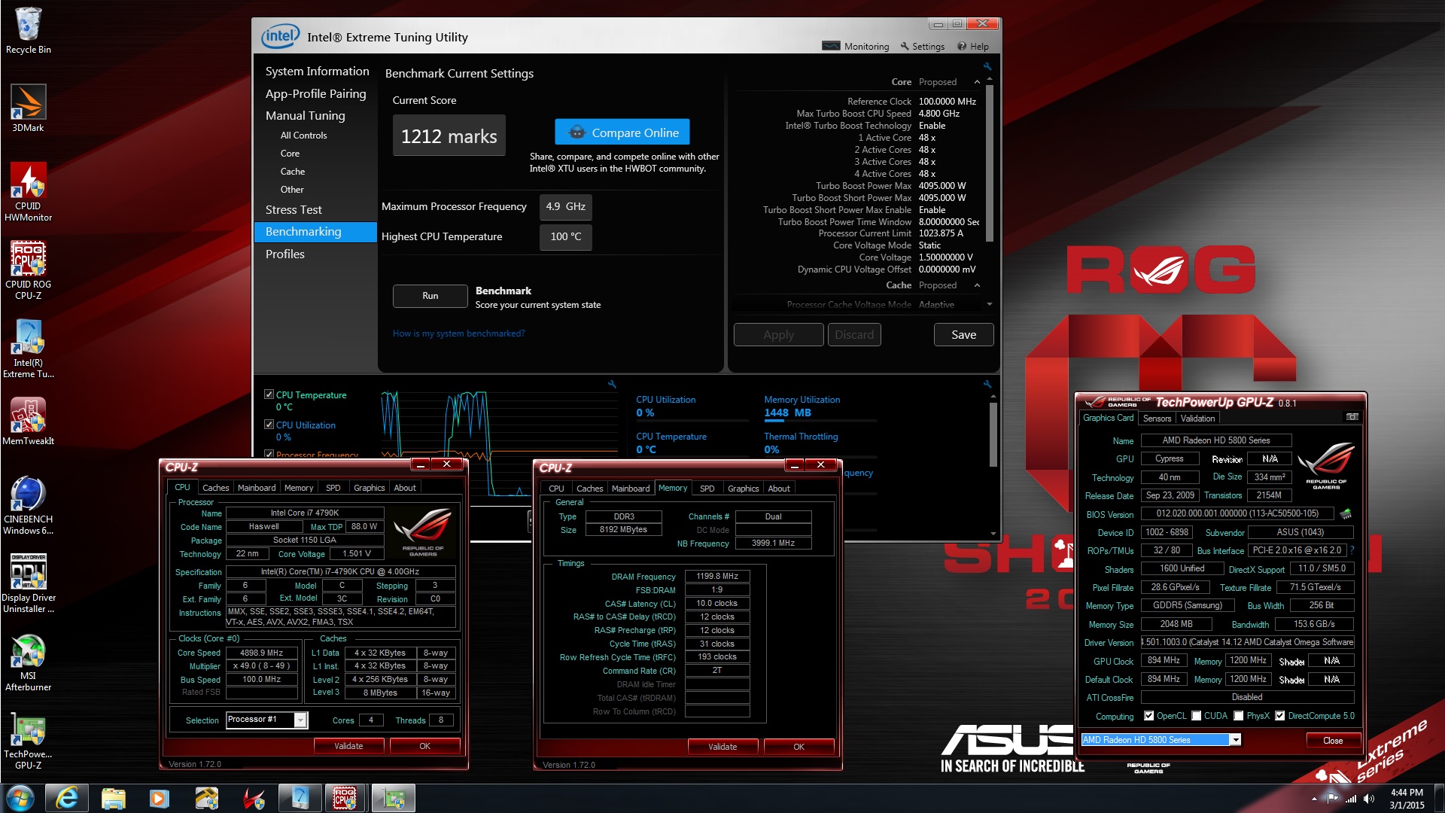This screenshot has width=1445, height=813.
Task: Open Windows Explorer folder on taskbar
Action: point(113,798)
